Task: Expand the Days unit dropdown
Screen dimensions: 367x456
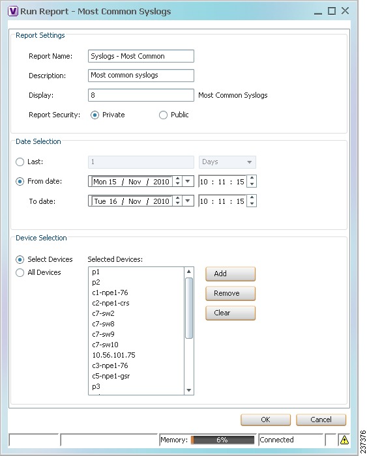Action: point(228,162)
